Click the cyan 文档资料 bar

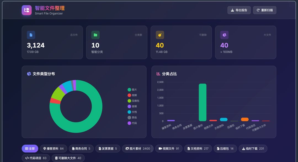point(224,119)
